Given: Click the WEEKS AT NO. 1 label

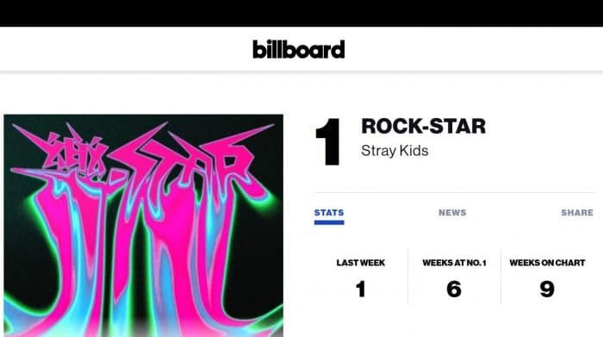Looking at the screenshot, I should tap(454, 263).
